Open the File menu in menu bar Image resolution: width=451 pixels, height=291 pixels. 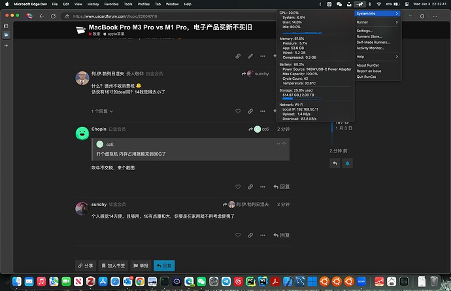tap(55, 4)
